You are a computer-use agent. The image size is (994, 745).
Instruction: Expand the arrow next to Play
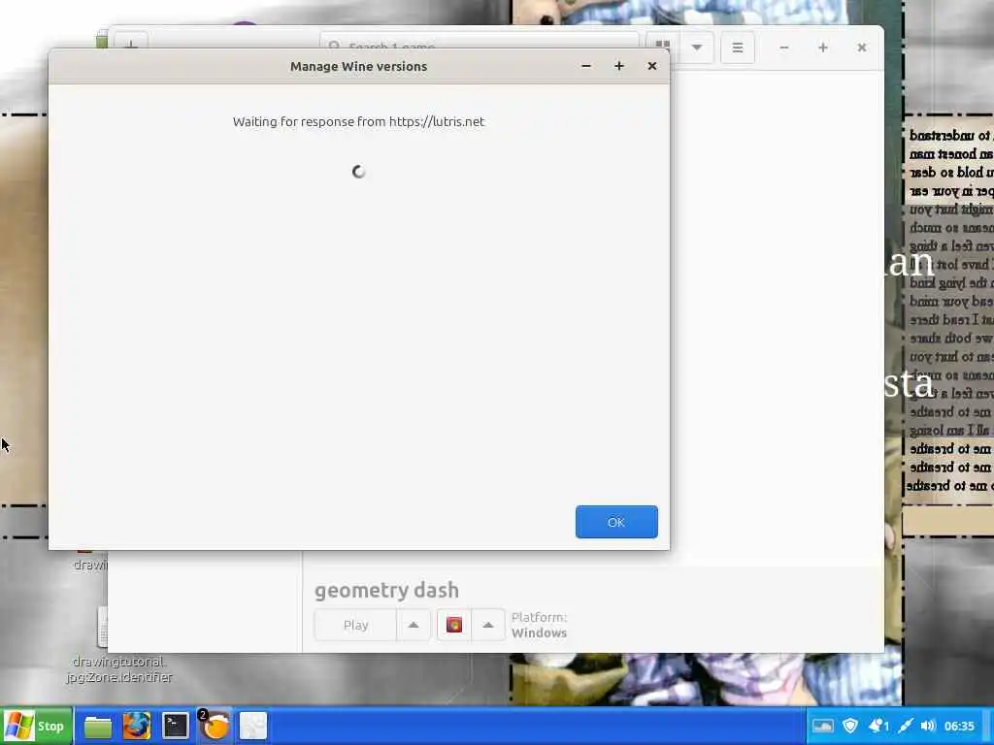pyautogui.click(x=414, y=626)
